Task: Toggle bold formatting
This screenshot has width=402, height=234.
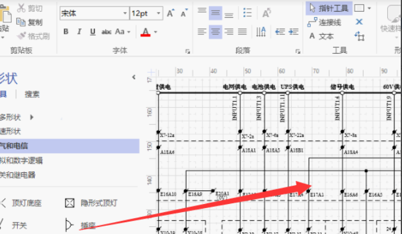Action: coord(66,32)
